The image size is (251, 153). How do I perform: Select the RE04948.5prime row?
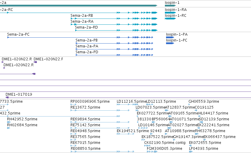tap(73, 134)
